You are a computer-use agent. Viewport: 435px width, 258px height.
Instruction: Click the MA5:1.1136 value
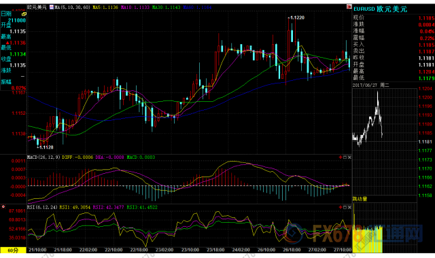(105, 7)
